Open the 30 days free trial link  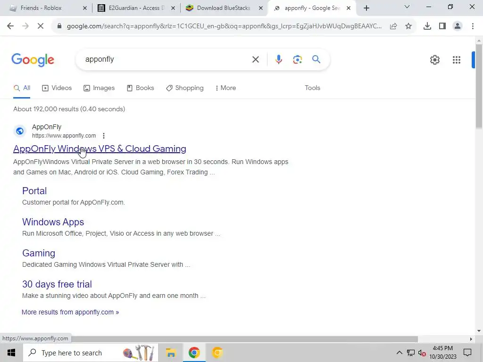pos(57,284)
